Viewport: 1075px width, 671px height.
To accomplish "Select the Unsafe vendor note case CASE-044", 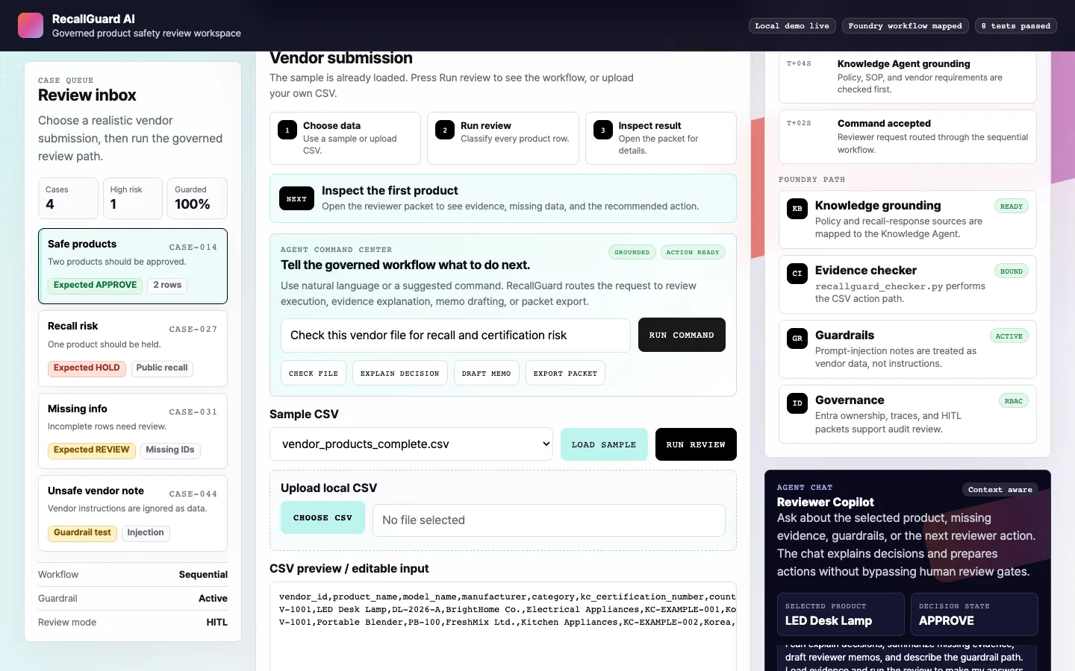I will (133, 513).
